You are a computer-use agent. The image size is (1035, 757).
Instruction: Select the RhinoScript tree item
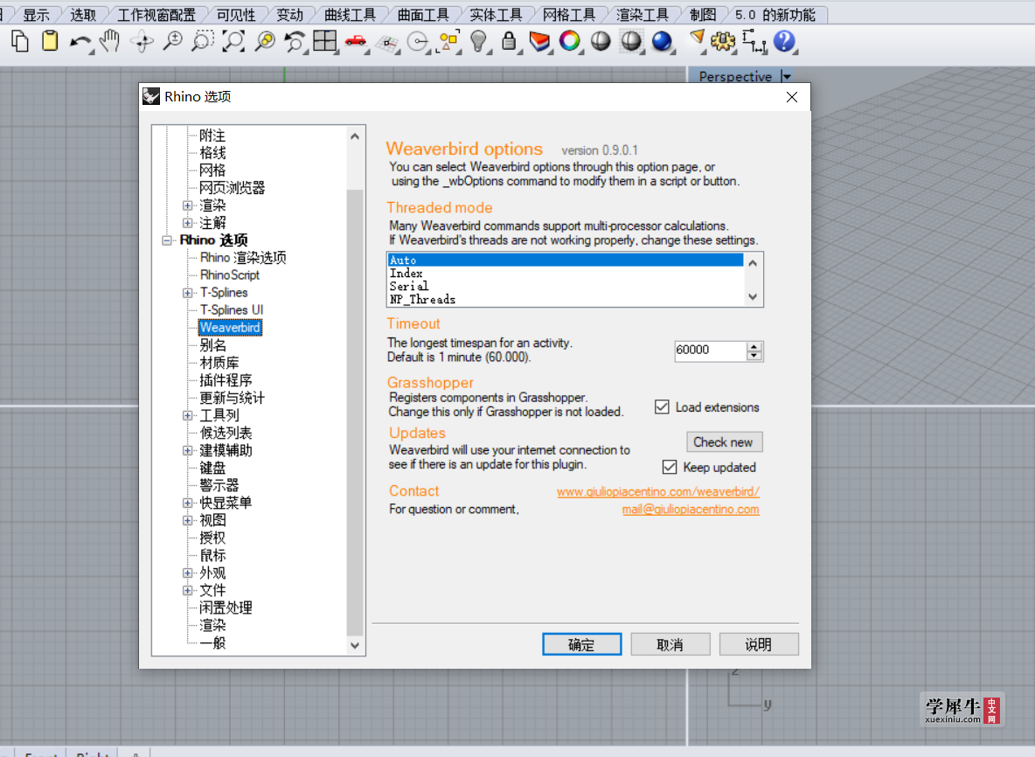point(230,275)
